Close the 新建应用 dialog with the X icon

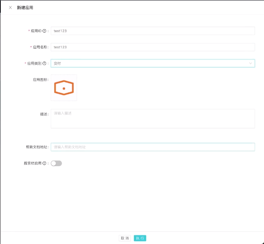click(10, 7)
